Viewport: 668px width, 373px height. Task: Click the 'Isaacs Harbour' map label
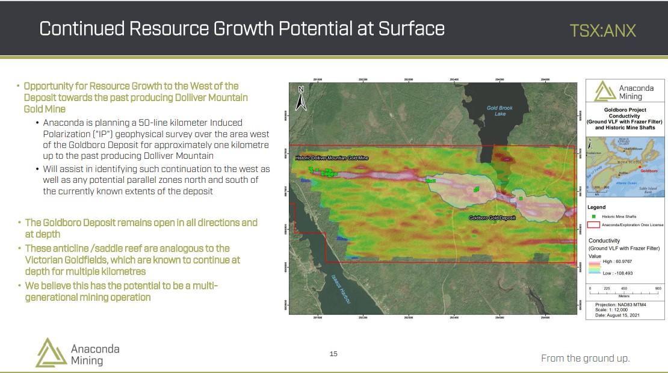341,289
